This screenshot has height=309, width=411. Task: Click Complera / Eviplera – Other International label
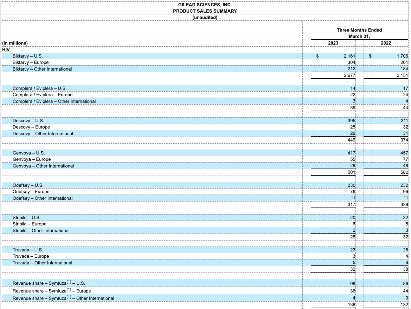click(x=54, y=101)
